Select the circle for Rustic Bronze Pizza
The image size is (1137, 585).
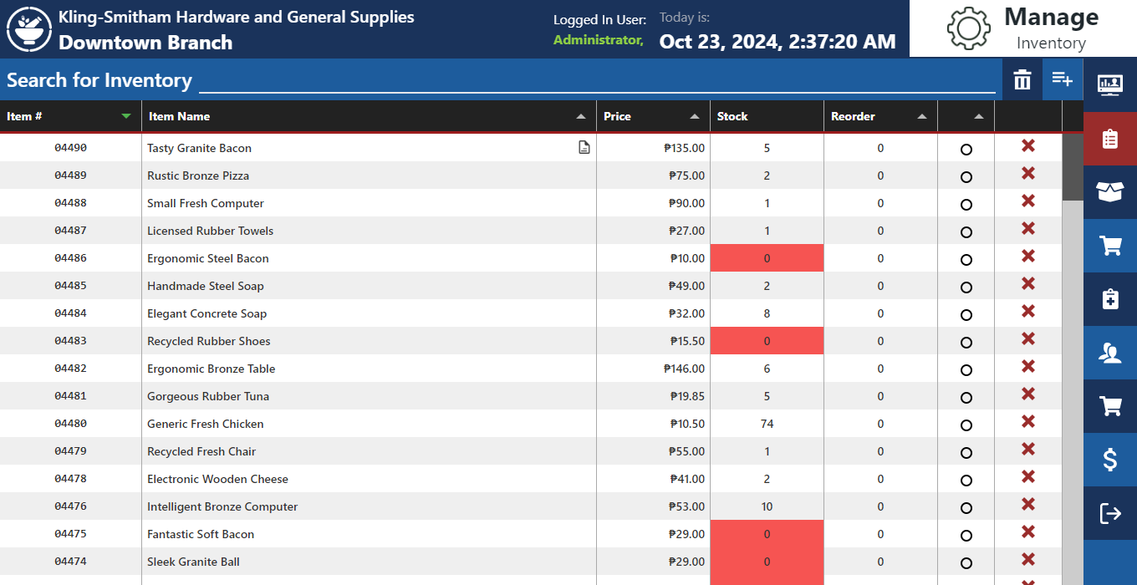966,177
